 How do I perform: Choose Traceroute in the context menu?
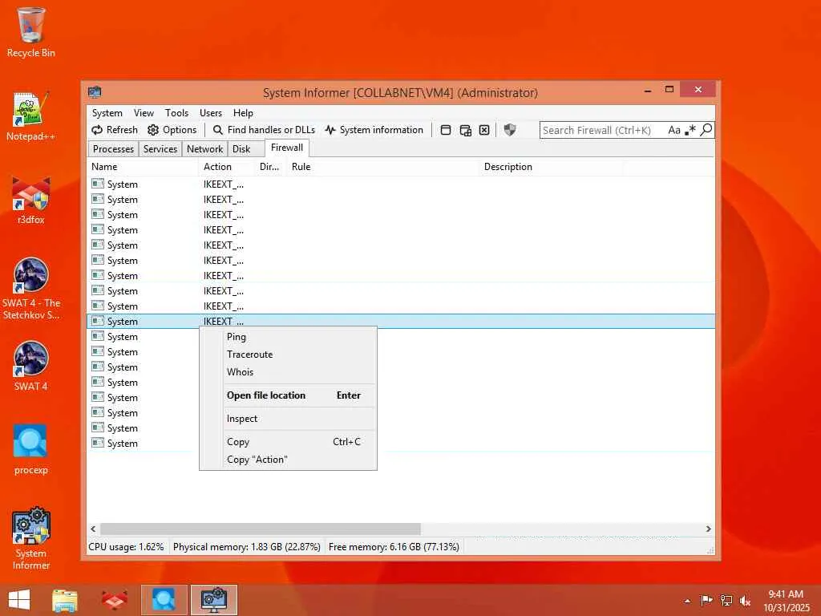(288, 354)
